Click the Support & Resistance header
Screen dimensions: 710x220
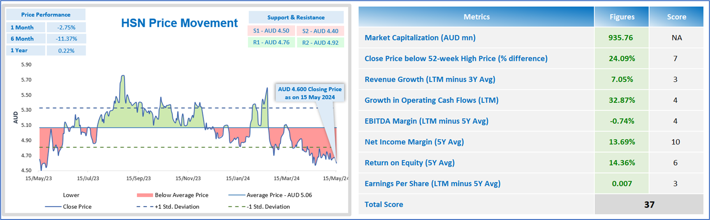296,17
